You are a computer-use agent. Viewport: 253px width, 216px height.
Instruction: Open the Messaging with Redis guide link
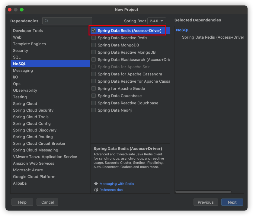[117, 184]
